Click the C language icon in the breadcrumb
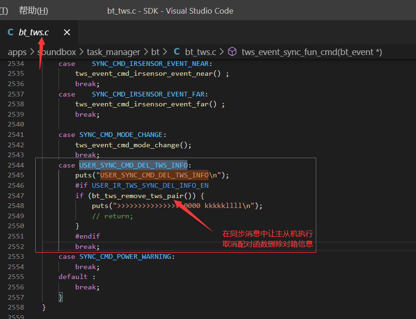Screen dimensions: 416x319 tap(176, 52)
